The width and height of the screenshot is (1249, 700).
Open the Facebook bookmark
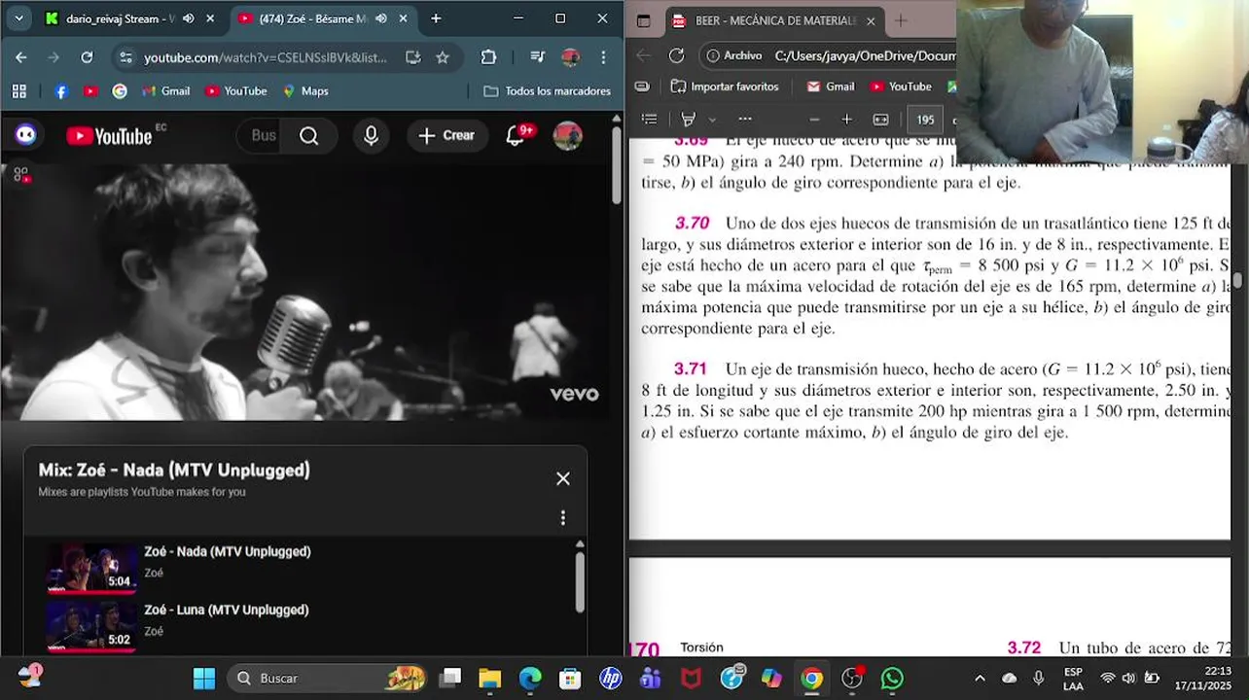[x=61, y=91]
